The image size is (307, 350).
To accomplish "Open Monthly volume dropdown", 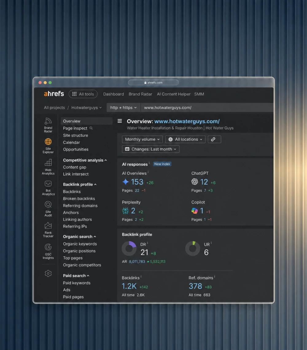I will [x=142, y=139].
